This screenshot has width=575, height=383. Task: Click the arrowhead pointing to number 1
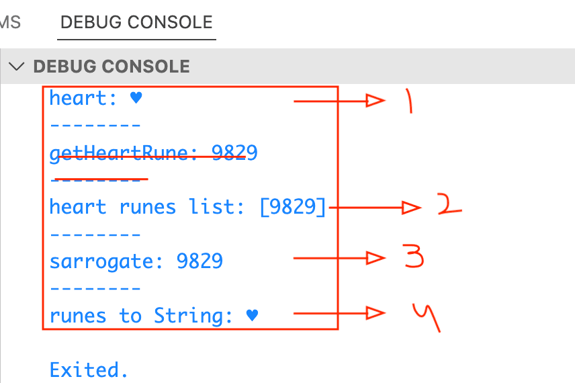374,101
